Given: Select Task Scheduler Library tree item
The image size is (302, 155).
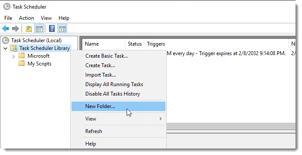Looking at the screenshot, I should (44, 48).
